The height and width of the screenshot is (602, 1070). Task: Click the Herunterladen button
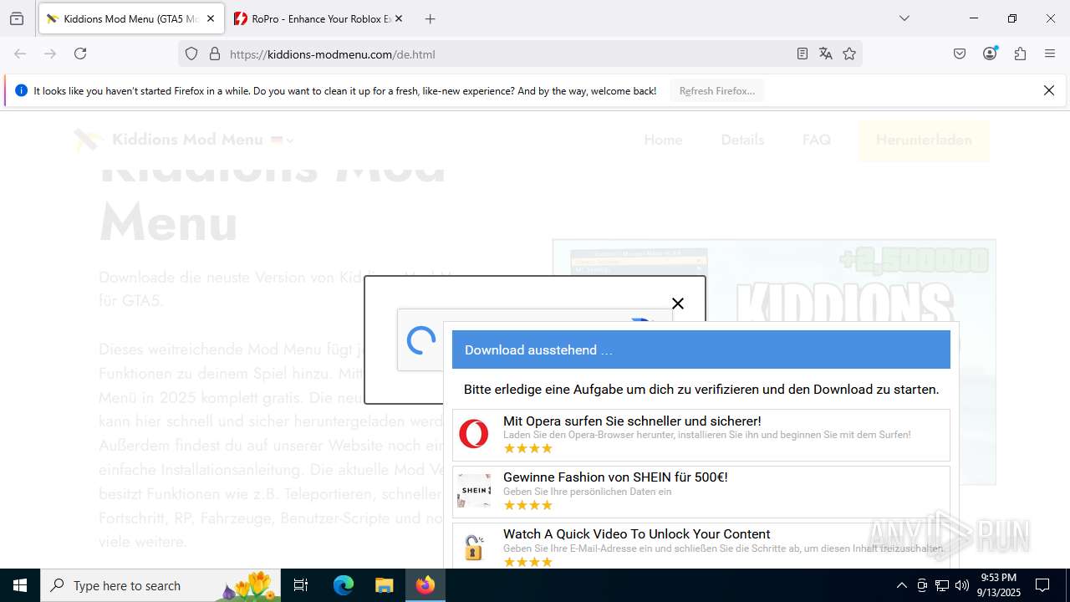924,140
